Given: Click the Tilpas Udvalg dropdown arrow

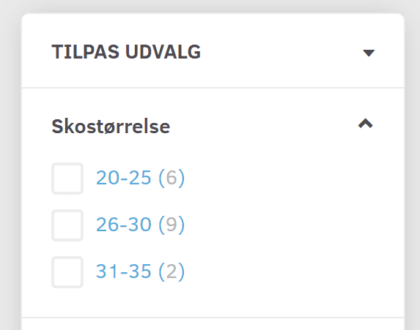Looking at the screenshot, I should [369, 53].
